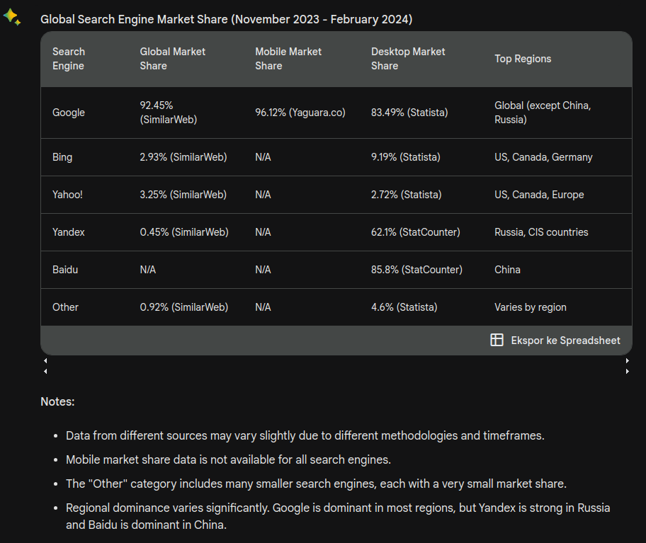Click the upper right scroll arrow

(627, 360)
